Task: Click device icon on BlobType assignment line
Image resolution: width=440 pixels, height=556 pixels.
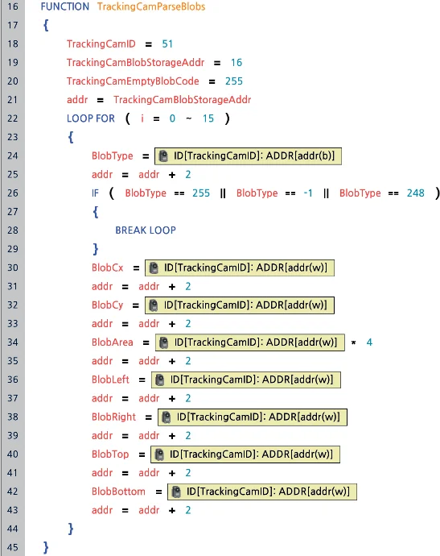Action: pos(163,156)
